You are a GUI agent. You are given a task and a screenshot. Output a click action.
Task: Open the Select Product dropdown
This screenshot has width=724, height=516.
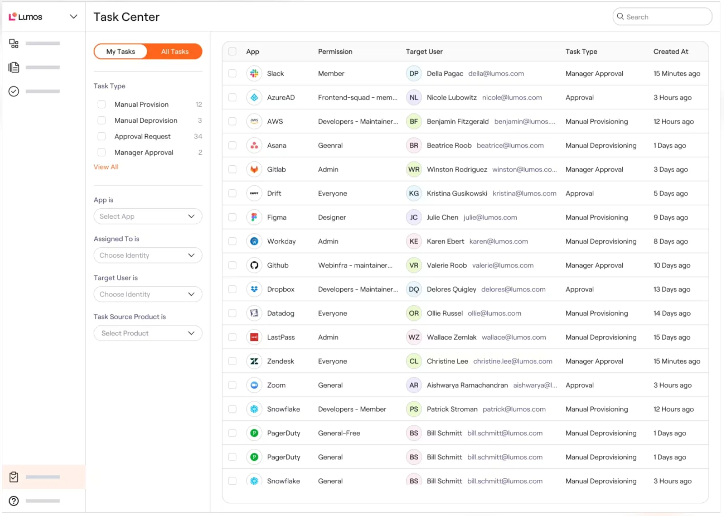148,333
